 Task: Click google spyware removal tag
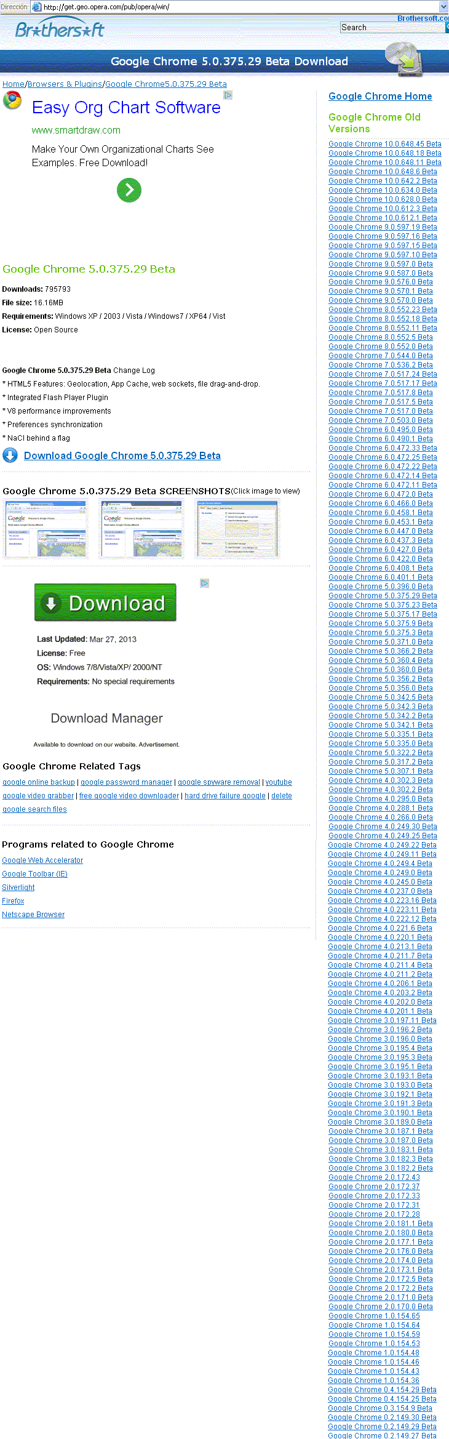pyautogui.click(x=219, y=782)
